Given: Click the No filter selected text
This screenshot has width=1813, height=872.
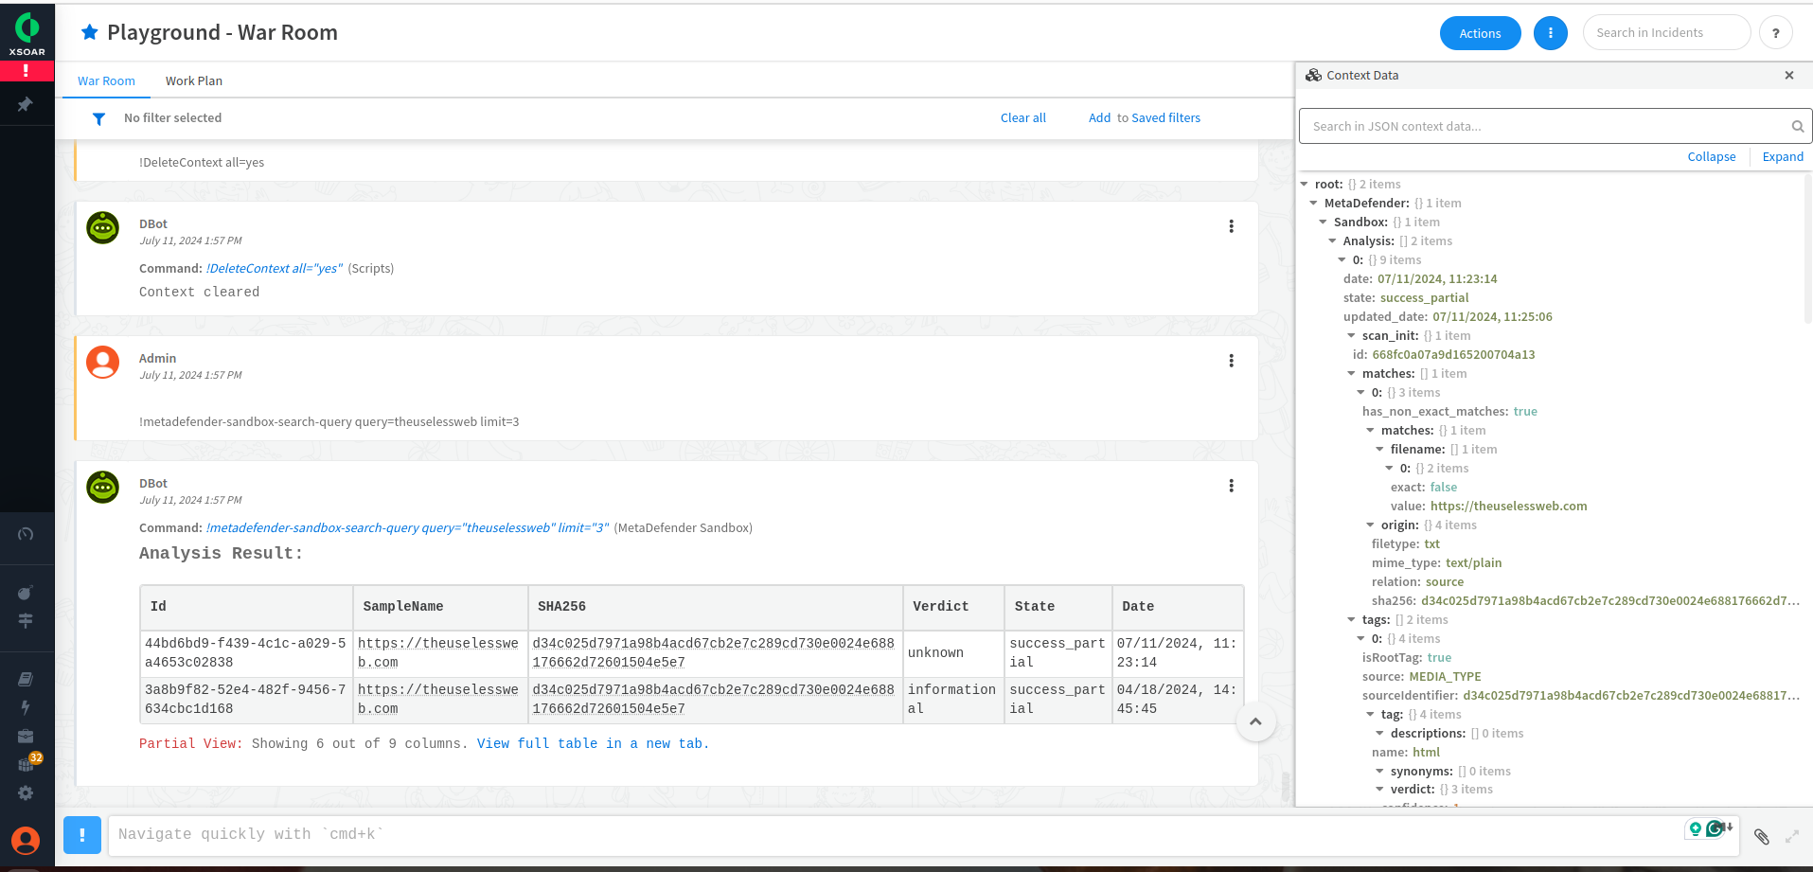Looking at the screenshot, I should pyautogui.click(x=172, y=118).
